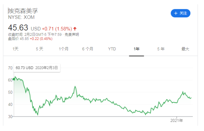Select the 5 天 time range tab

[x=39, y=49]
